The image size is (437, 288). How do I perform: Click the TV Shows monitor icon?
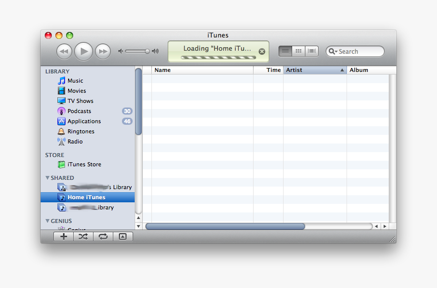[x=61, y=101]
